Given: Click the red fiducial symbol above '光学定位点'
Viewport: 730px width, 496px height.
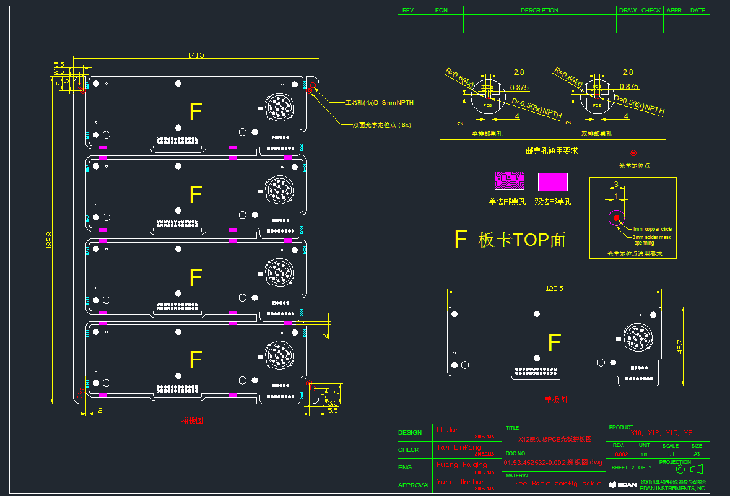Looking at the screenshot, I should pyautogui.click(x=633, y=153).
